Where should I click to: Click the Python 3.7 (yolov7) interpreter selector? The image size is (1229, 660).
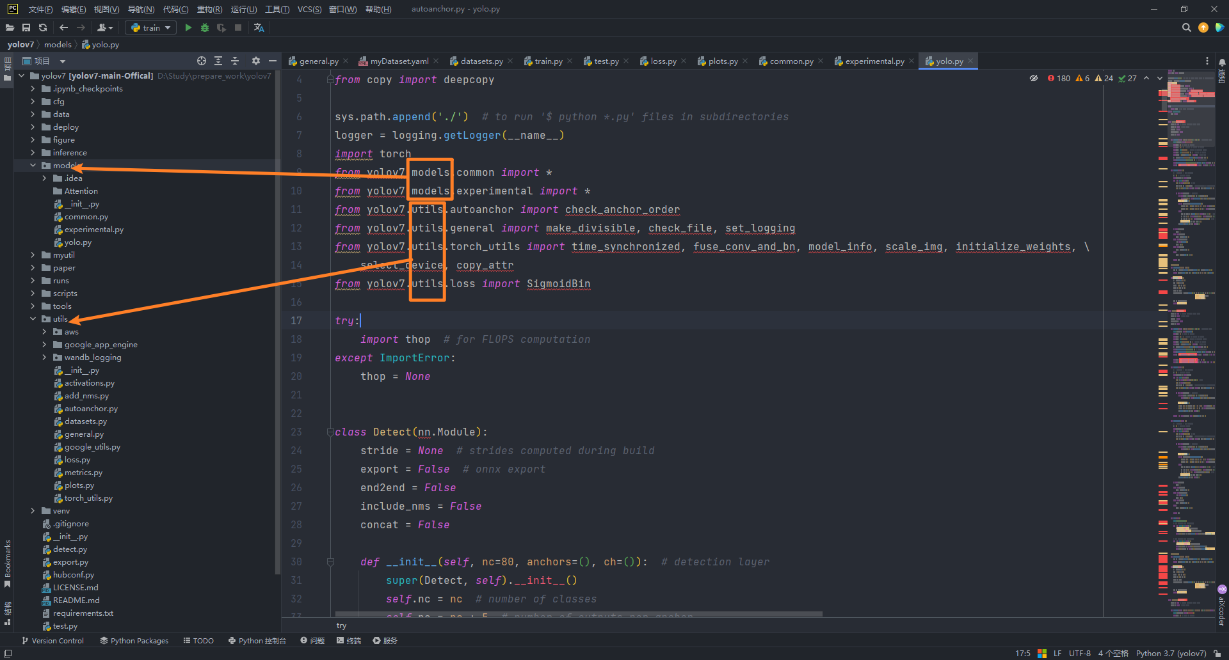(x=1171, y=654)
